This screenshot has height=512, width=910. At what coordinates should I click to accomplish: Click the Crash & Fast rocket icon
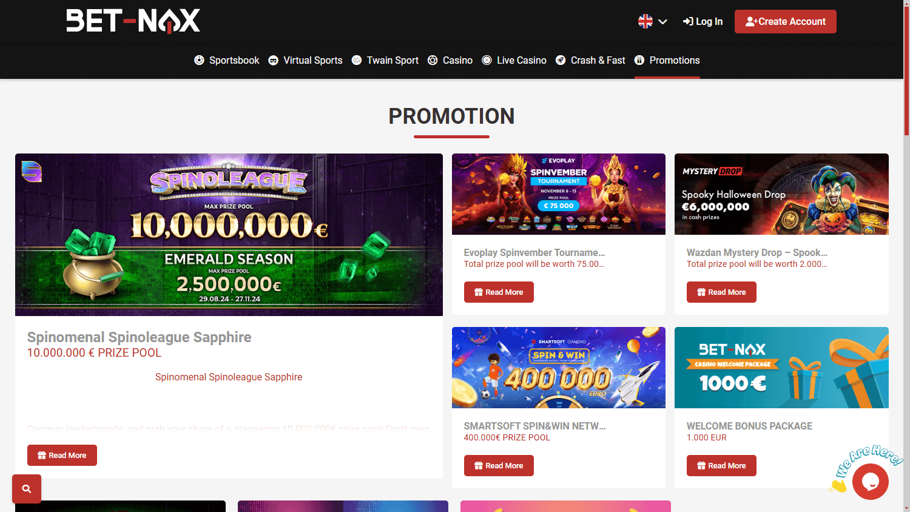coord(561,60)
